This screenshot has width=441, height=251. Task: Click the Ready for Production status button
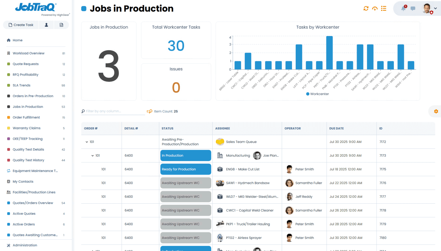[185, 169]
